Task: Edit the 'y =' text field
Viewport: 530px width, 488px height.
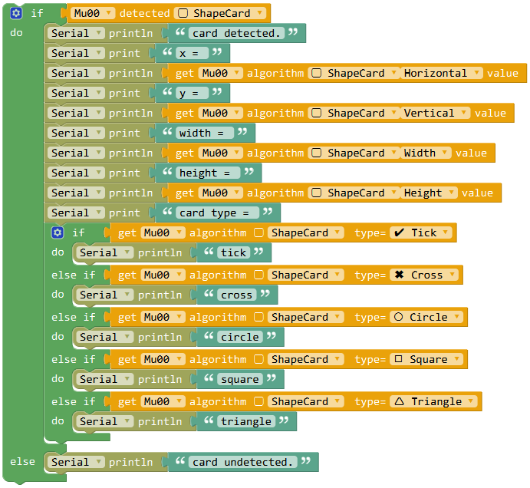Action: 193,93
